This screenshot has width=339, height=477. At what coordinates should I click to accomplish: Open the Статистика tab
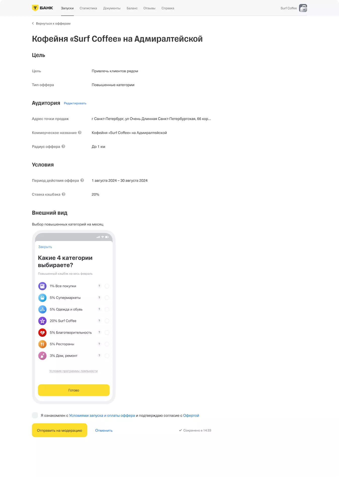88,8
